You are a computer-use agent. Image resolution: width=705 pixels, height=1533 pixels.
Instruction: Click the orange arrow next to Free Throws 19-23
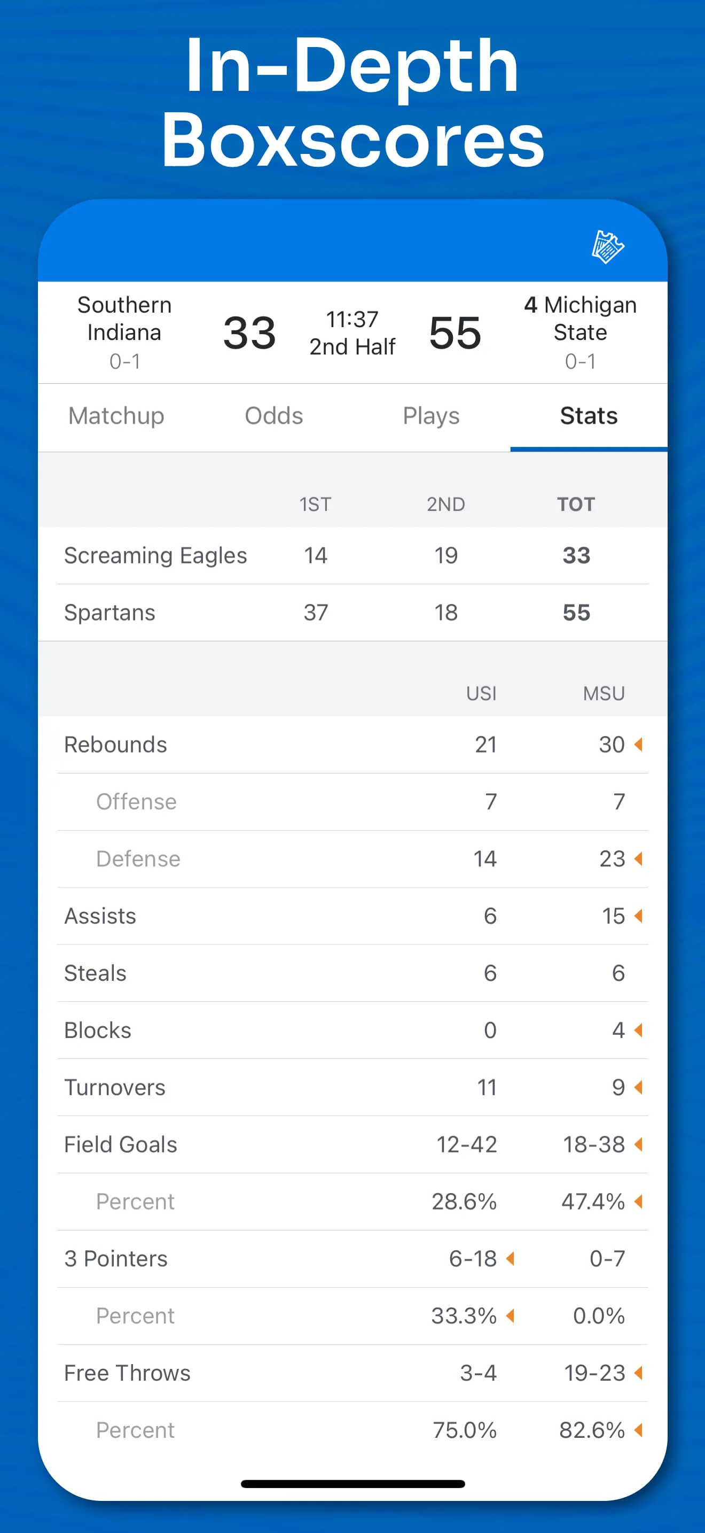[x=638, y=1373]
